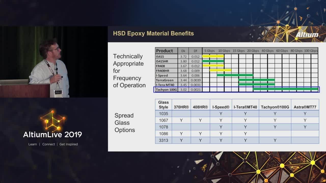The image size is (326, 183).
Task: Select glass style row '1078'
Action: point(237,127)
